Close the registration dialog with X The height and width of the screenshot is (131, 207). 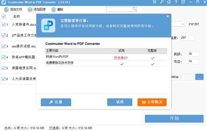[168, 16]
